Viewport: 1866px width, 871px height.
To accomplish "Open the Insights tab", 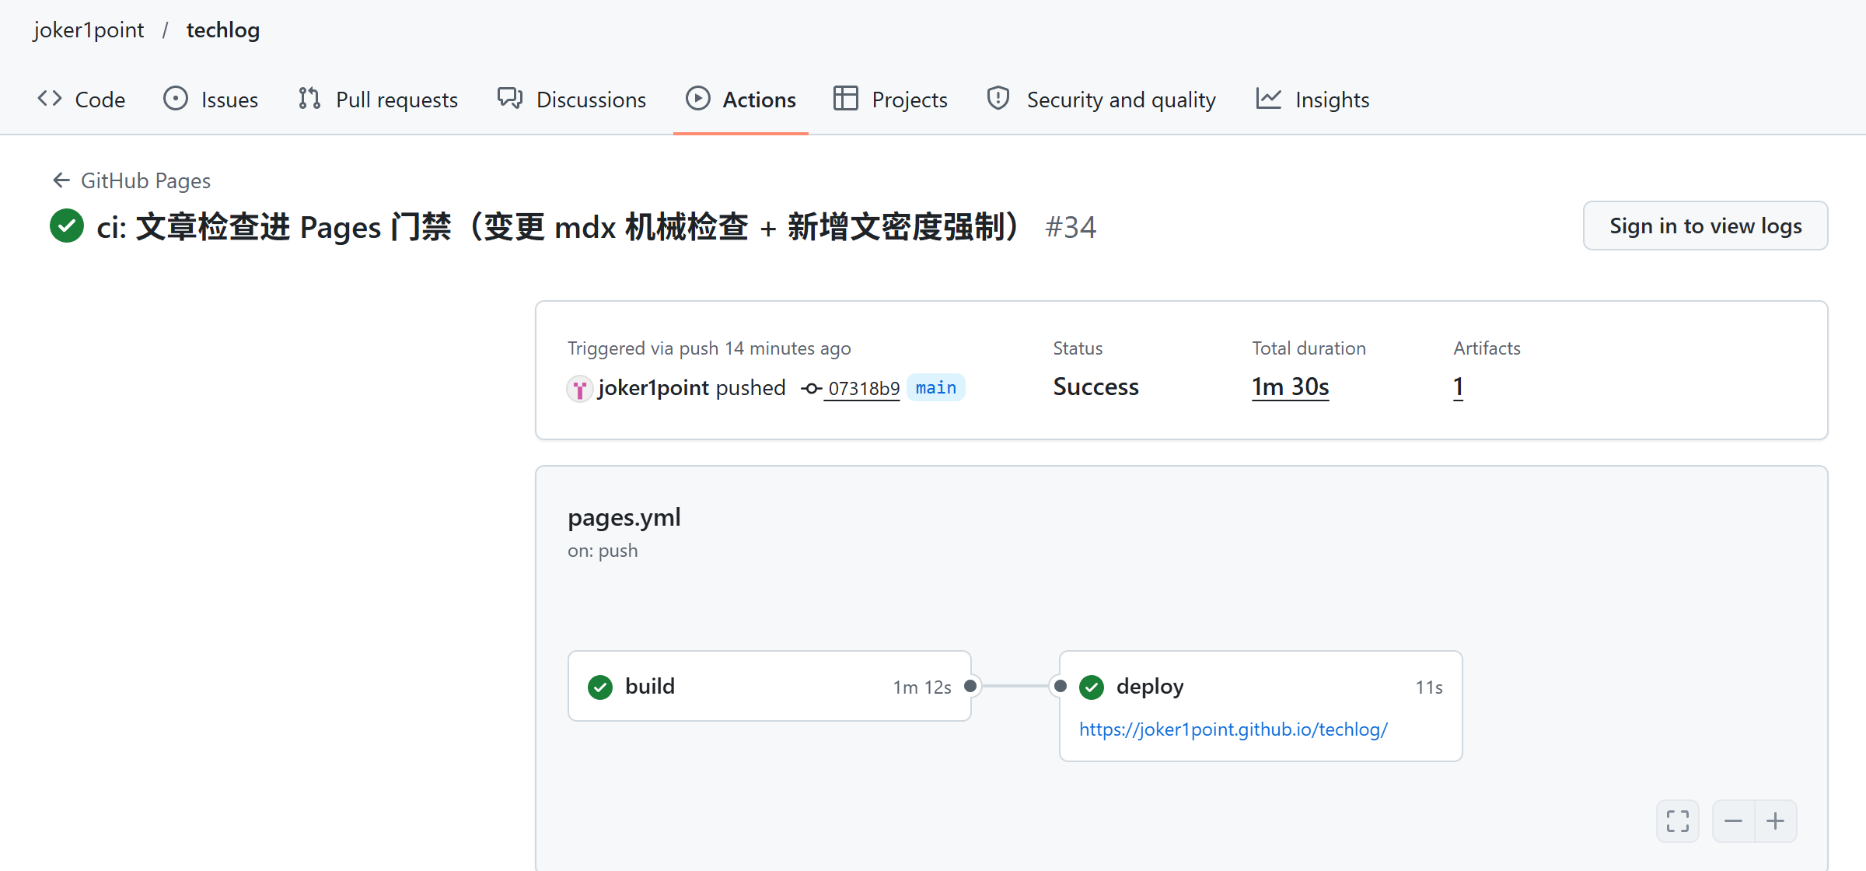I will click(1312, 100).
